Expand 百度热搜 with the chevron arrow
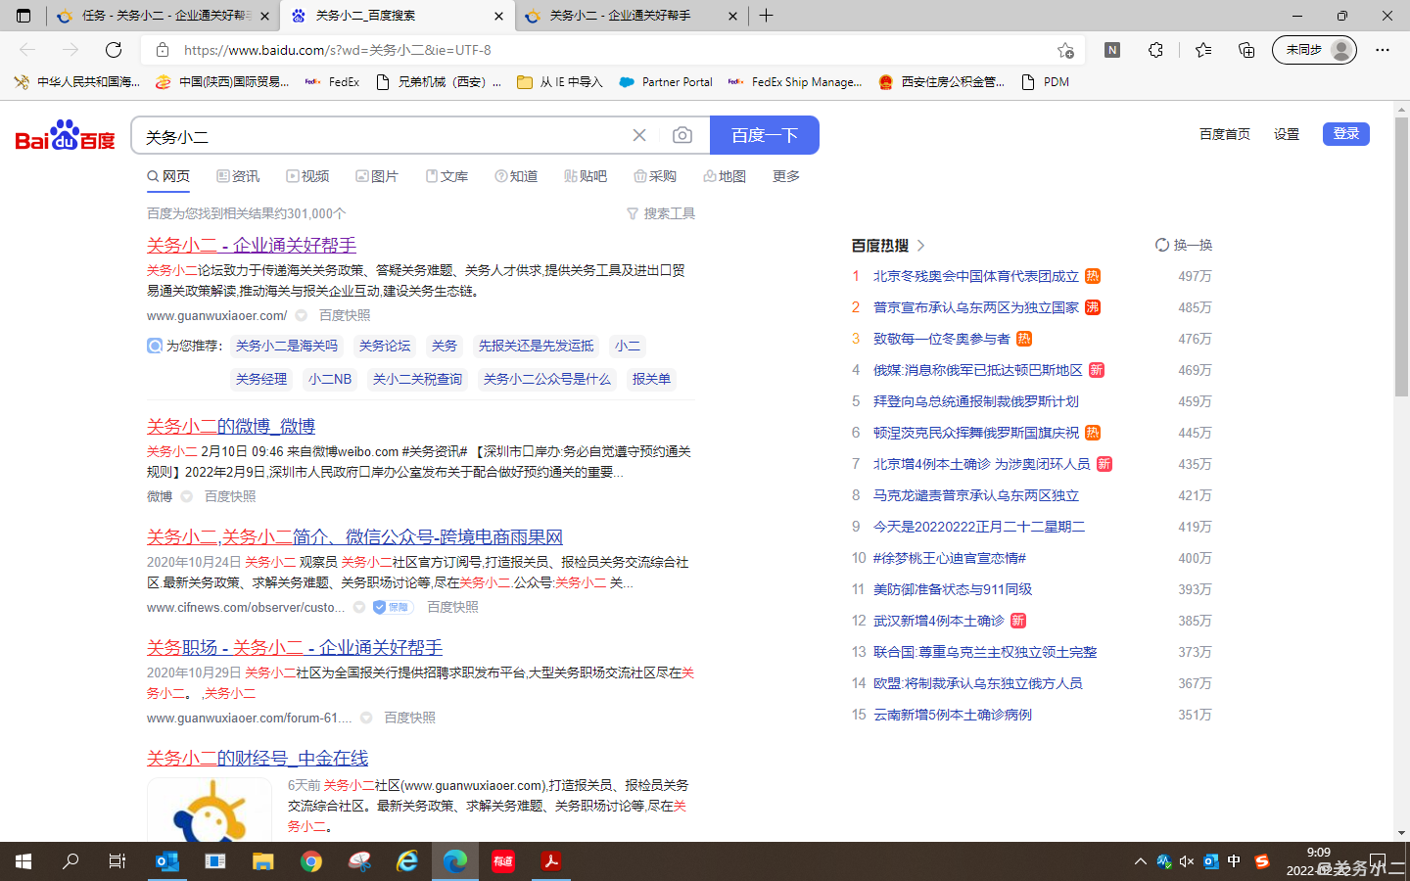The height and width of the screenshot is (881, 1410). (x=921, y=246)
